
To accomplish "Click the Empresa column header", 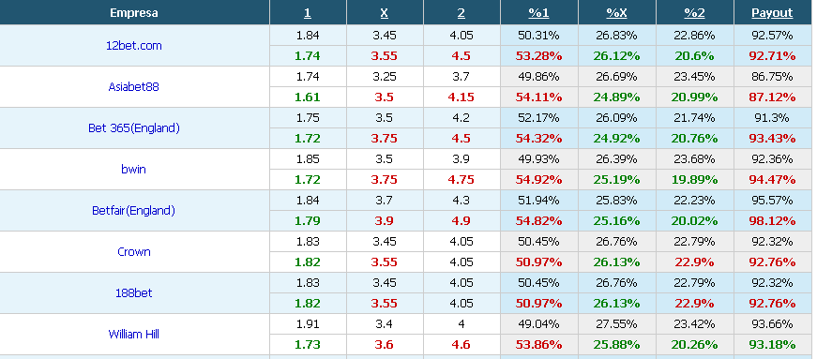I will pyautogui.click(x=134, y=12).
